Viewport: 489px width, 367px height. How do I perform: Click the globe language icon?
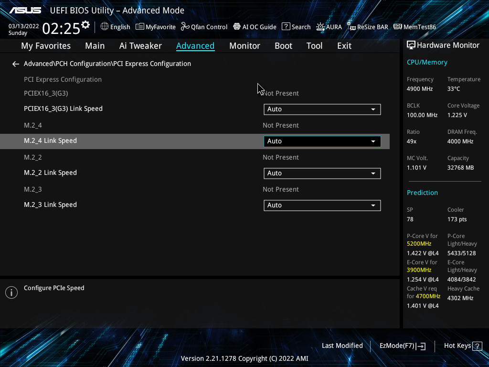105,27
